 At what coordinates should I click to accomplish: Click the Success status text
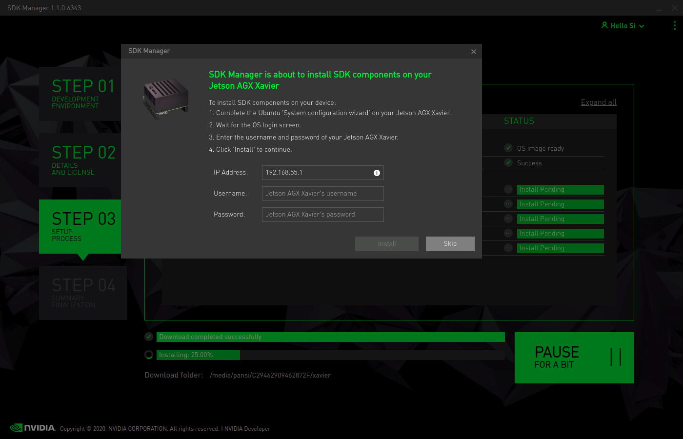529,163
